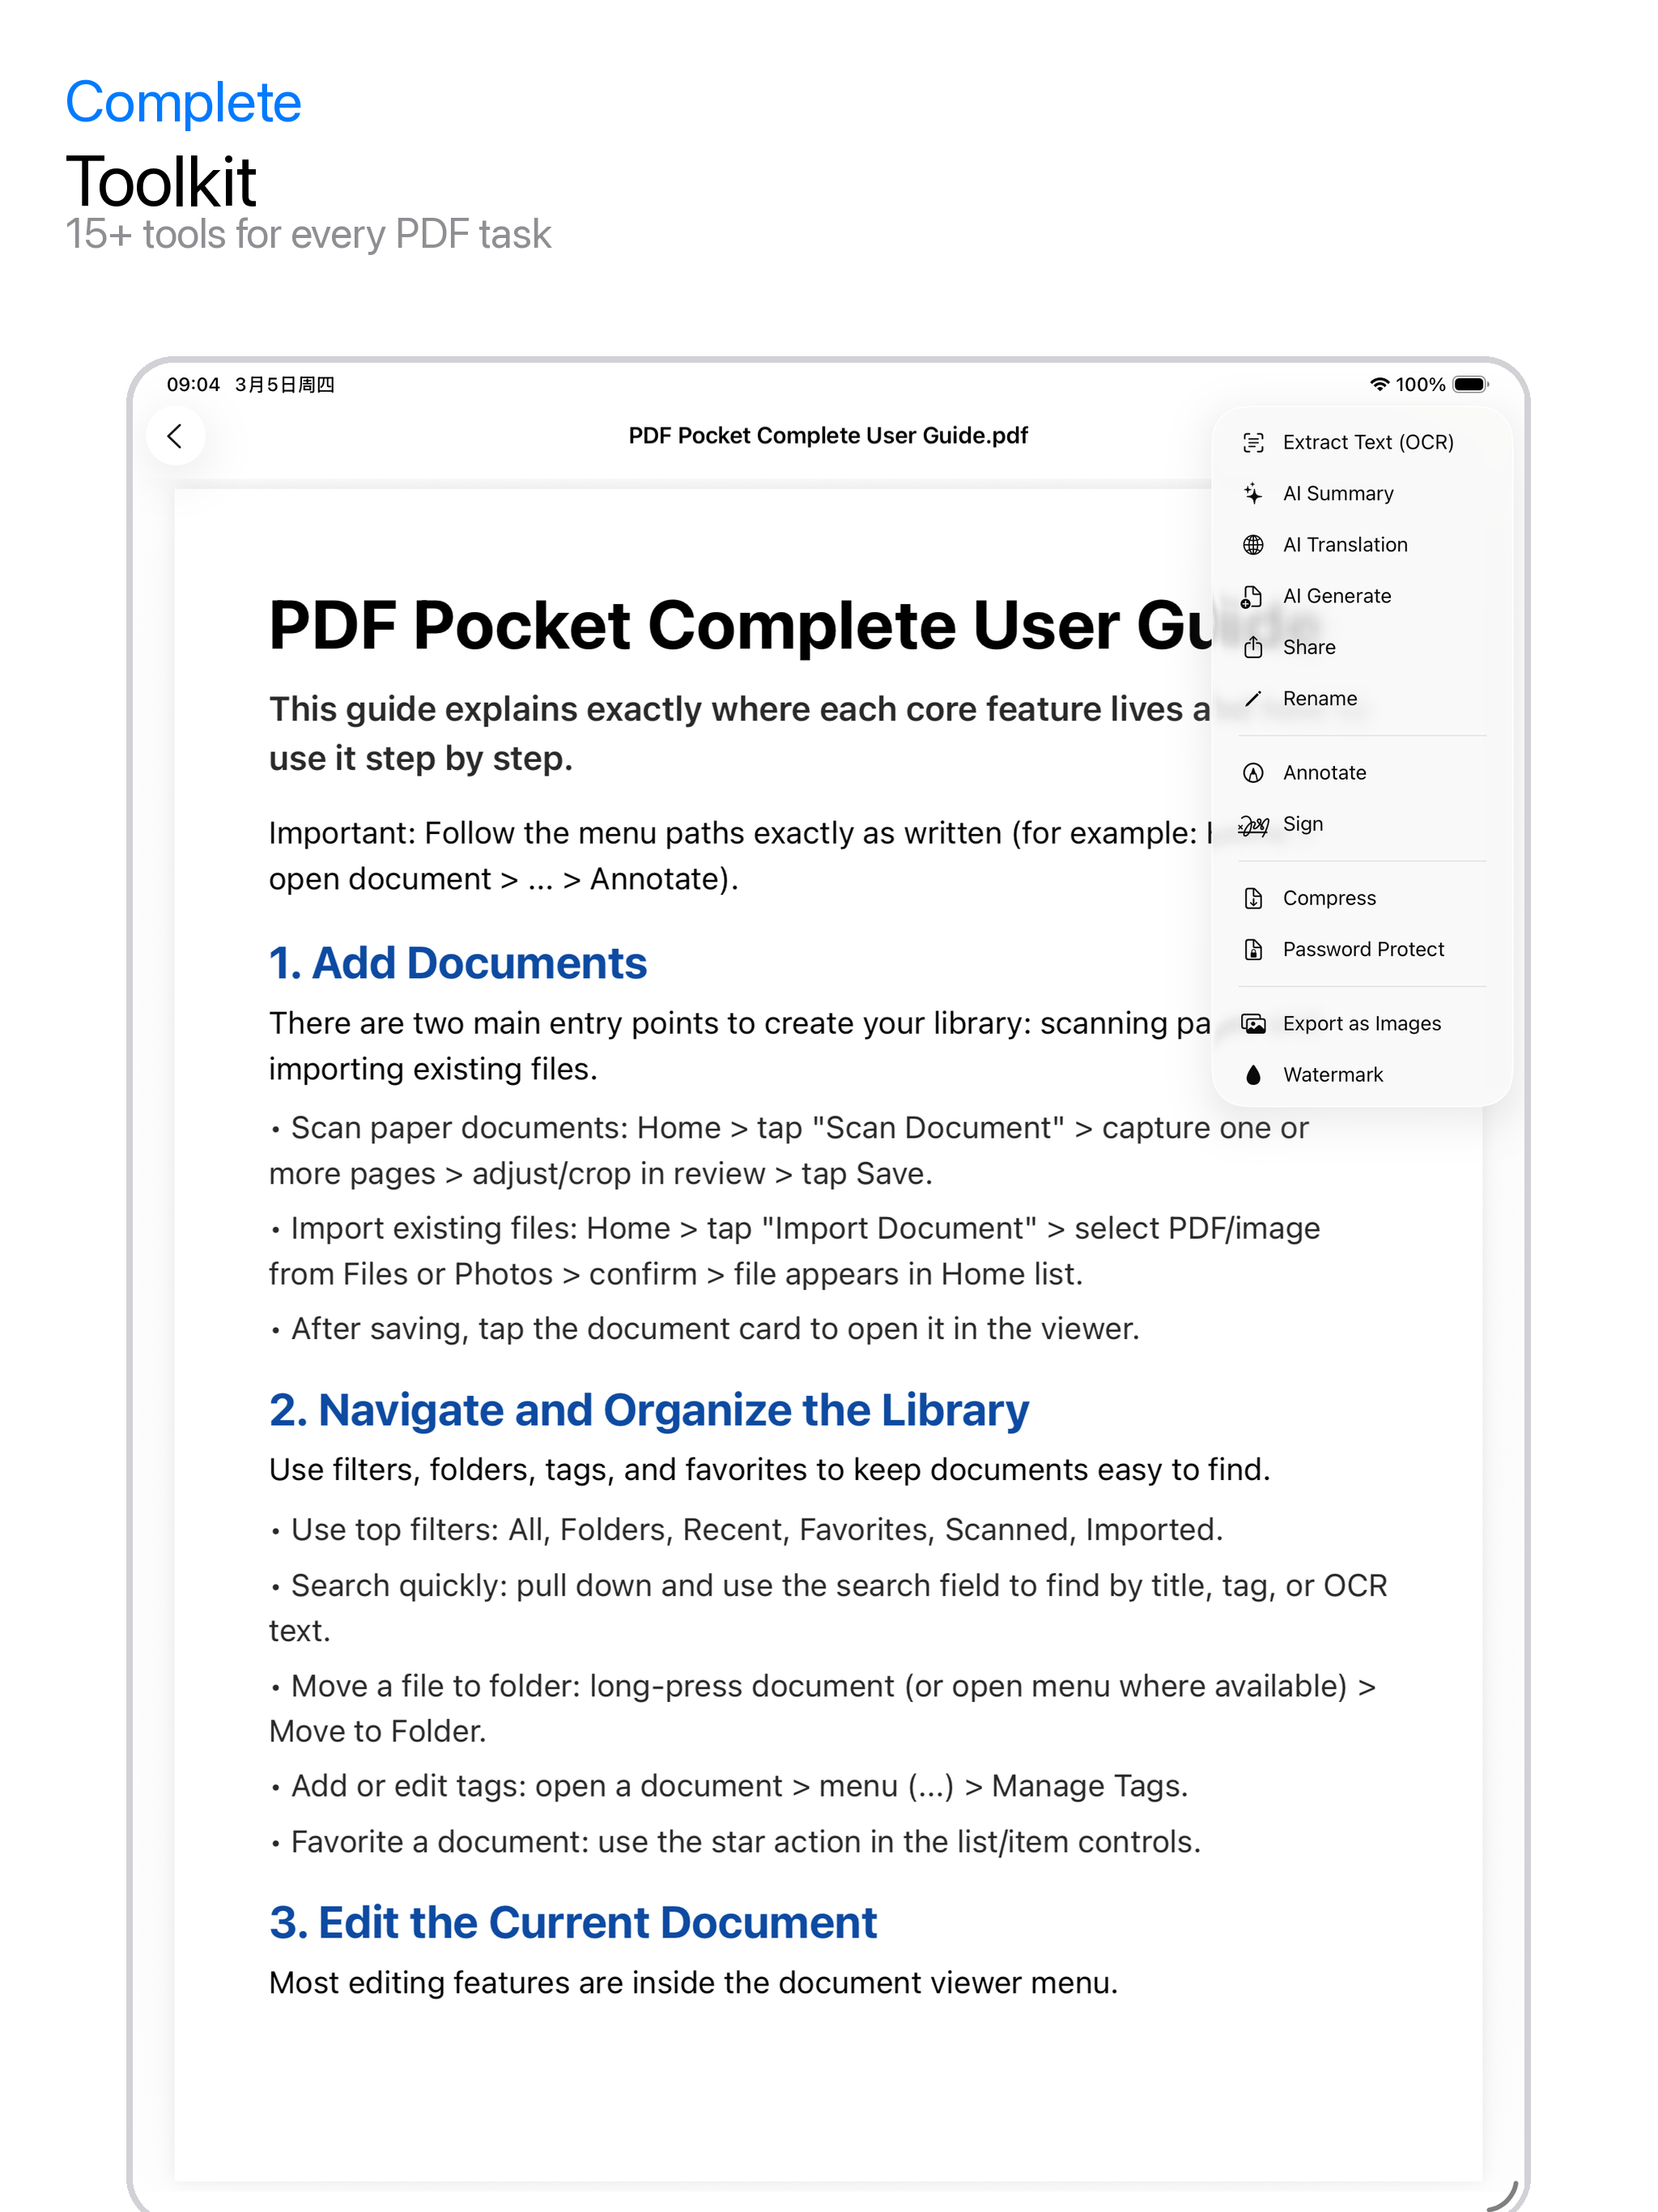Screen dimensions: 1658x2212
Task: Select Password Protect menu entry
Action: [x=1361, y=949]
